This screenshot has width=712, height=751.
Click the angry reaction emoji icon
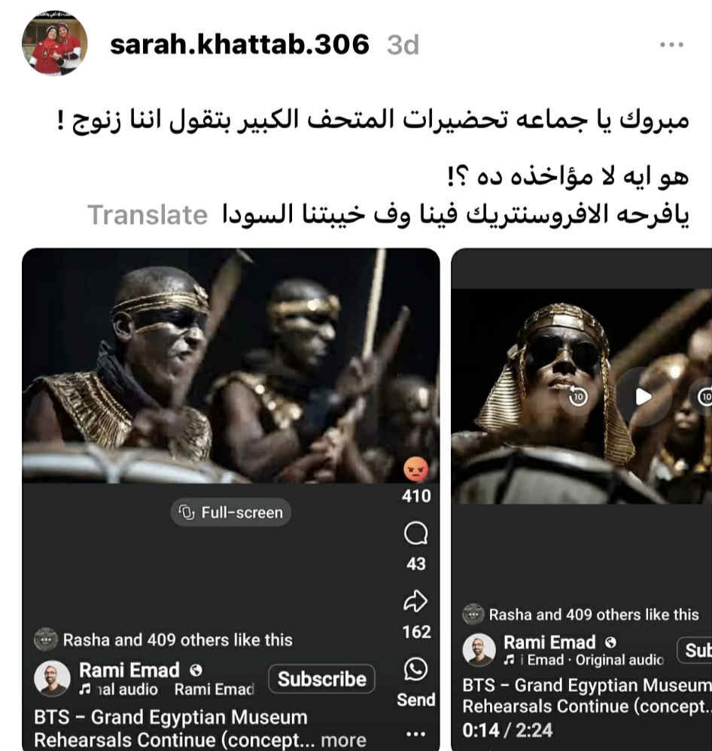coord(415,469)
